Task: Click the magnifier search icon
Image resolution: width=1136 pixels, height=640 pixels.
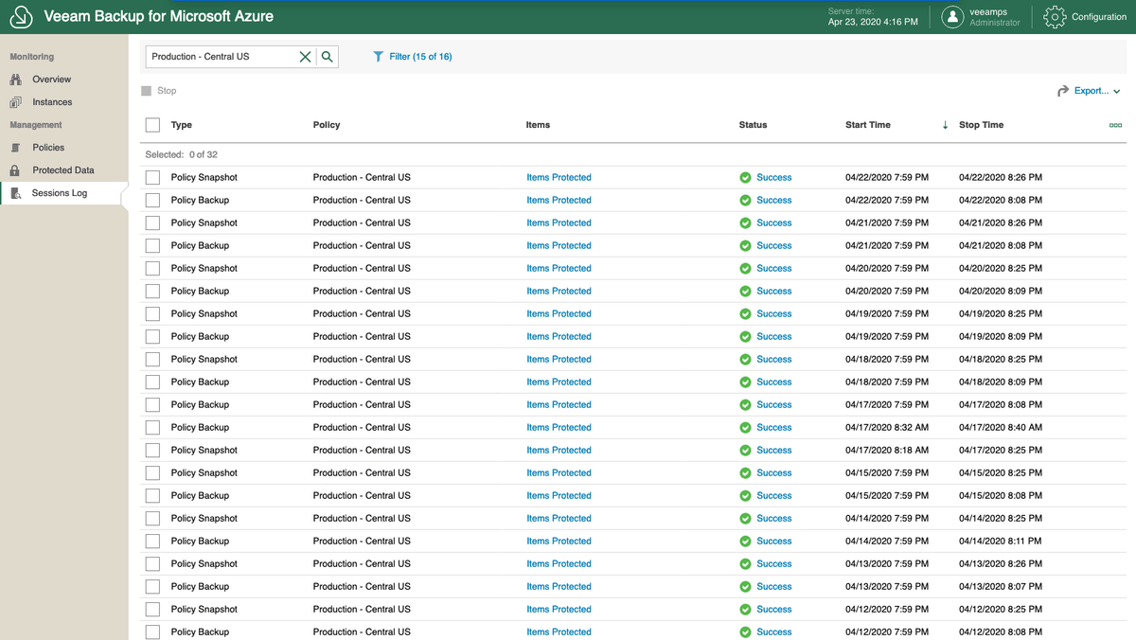Action: tap(327, 57)
